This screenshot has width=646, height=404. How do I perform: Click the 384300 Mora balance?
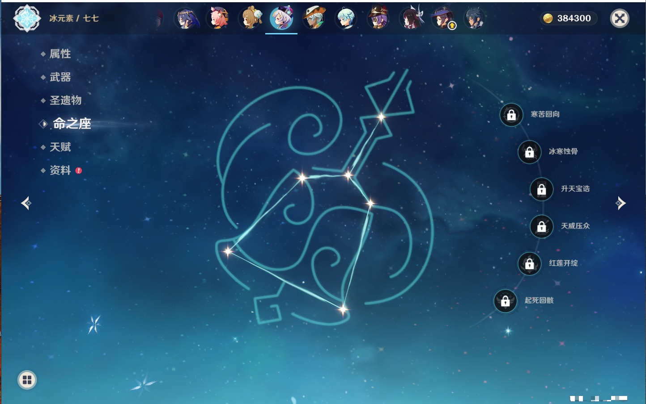[x=574, y=18]
